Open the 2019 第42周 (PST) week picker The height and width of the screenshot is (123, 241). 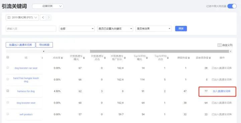point(22,17)
